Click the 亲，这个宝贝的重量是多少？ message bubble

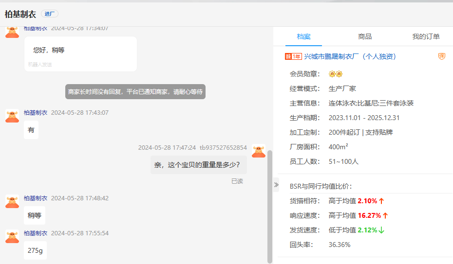pos(197,165)
